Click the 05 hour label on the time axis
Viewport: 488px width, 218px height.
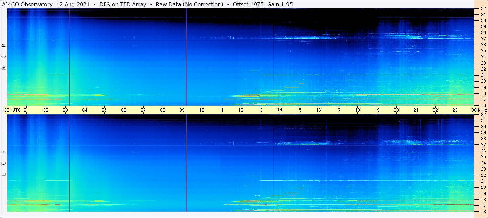tap(104, 110)
